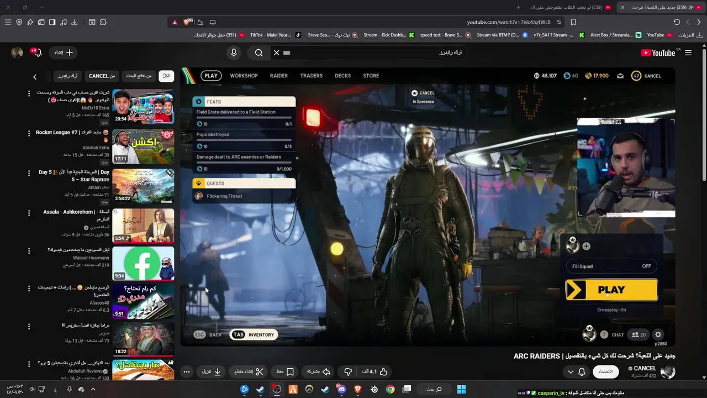Open the Rocket League #7 video thumbnail

tap(143, 146)
